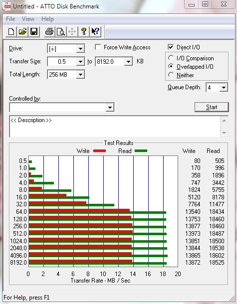Open the Drive dropdown list

(x=80, y=48)
